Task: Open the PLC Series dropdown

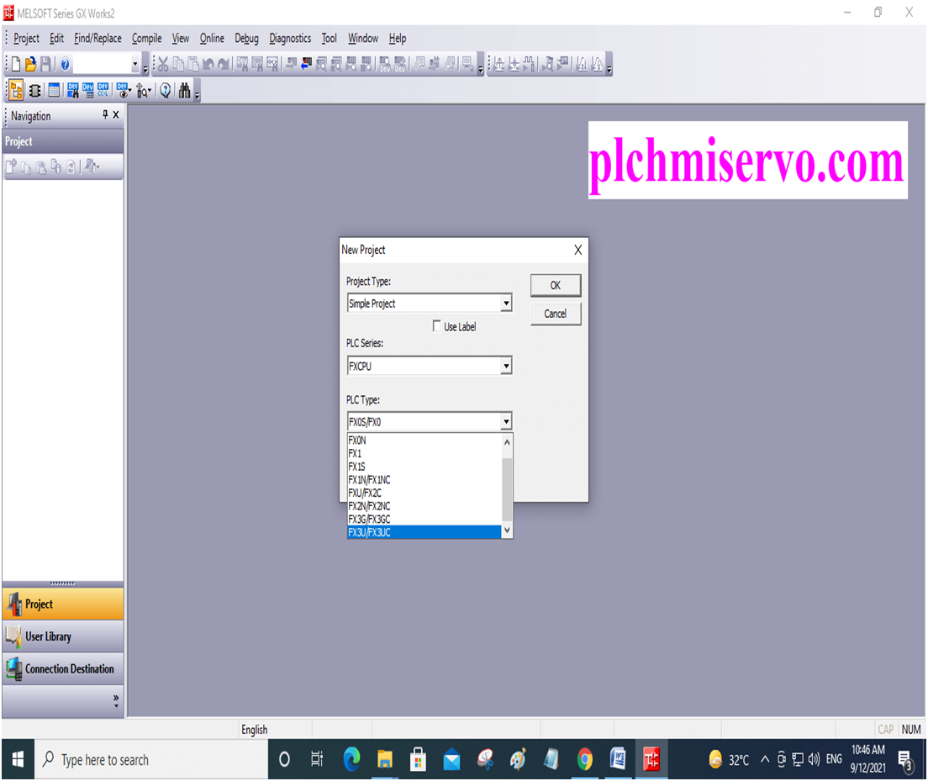Action: (x=507, y=366)
